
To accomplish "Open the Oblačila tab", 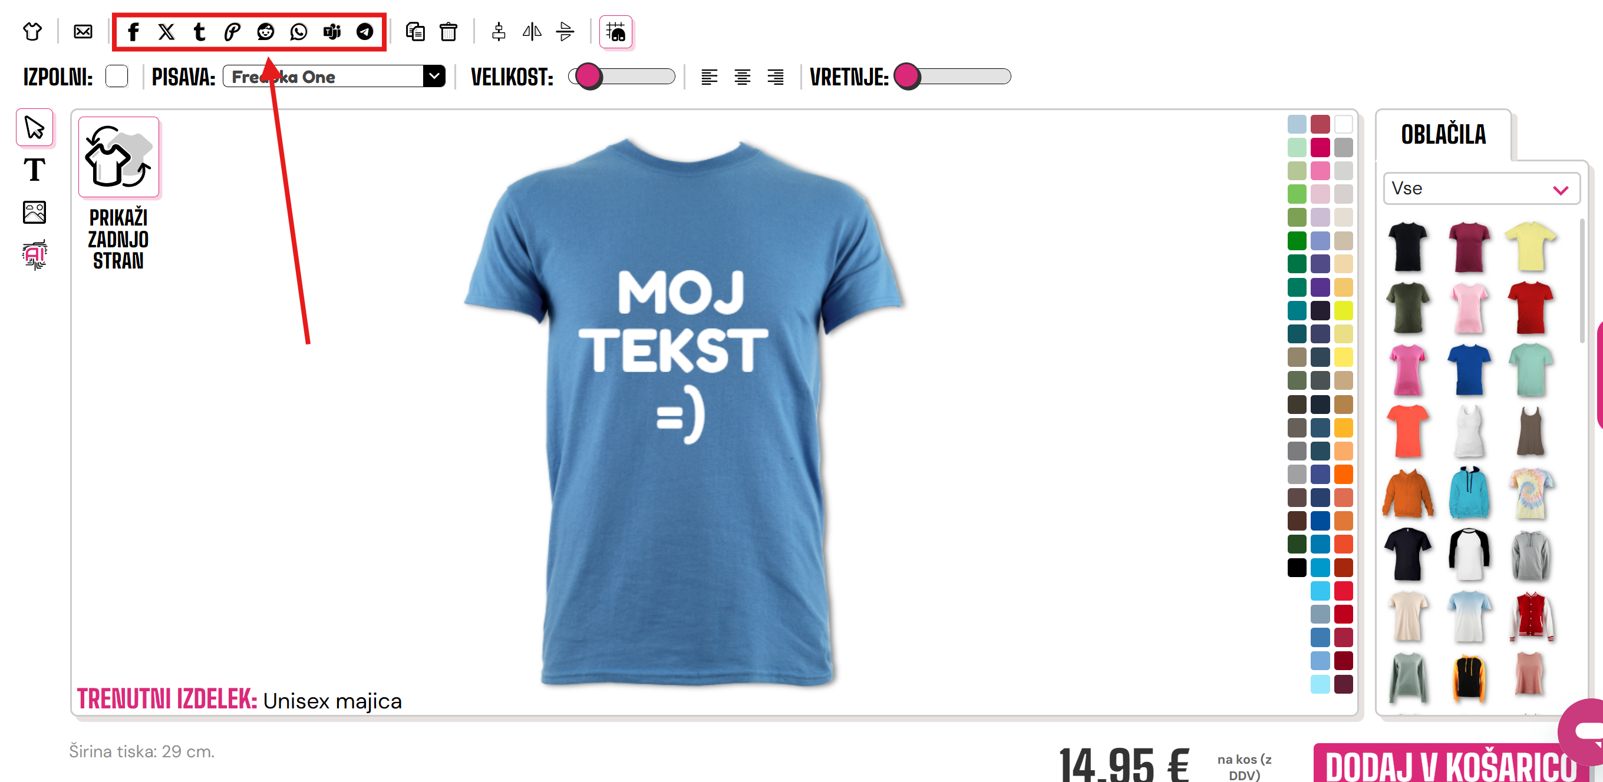I will tap(1443, 134).
